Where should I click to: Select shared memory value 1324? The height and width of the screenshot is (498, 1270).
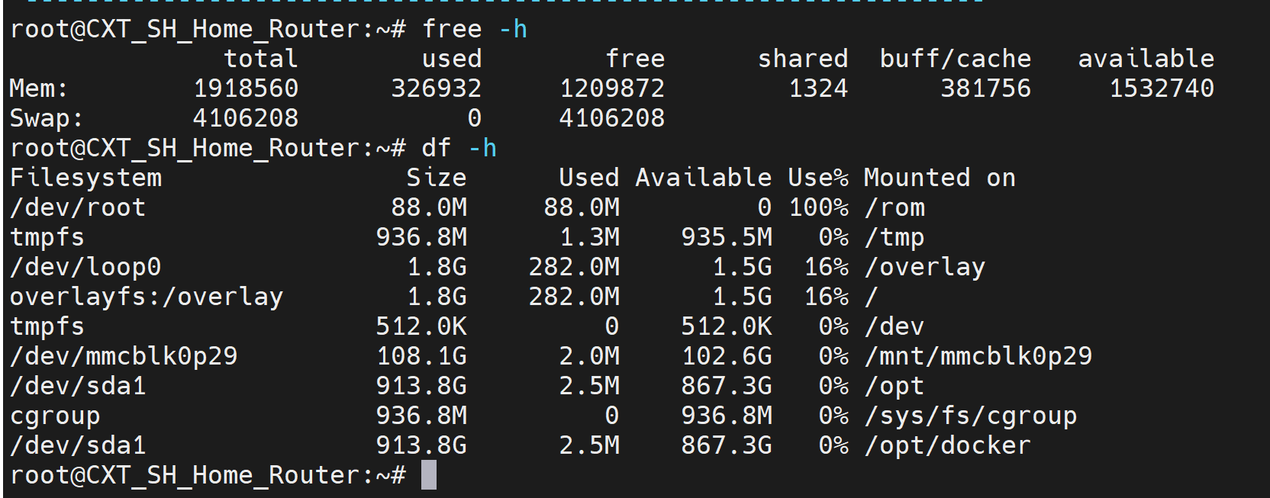click(818, 88)
